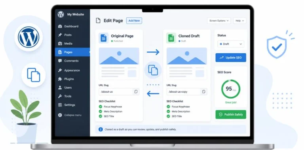Click the Update SEO button
304x150 pixels.
(x=231, y=58)
